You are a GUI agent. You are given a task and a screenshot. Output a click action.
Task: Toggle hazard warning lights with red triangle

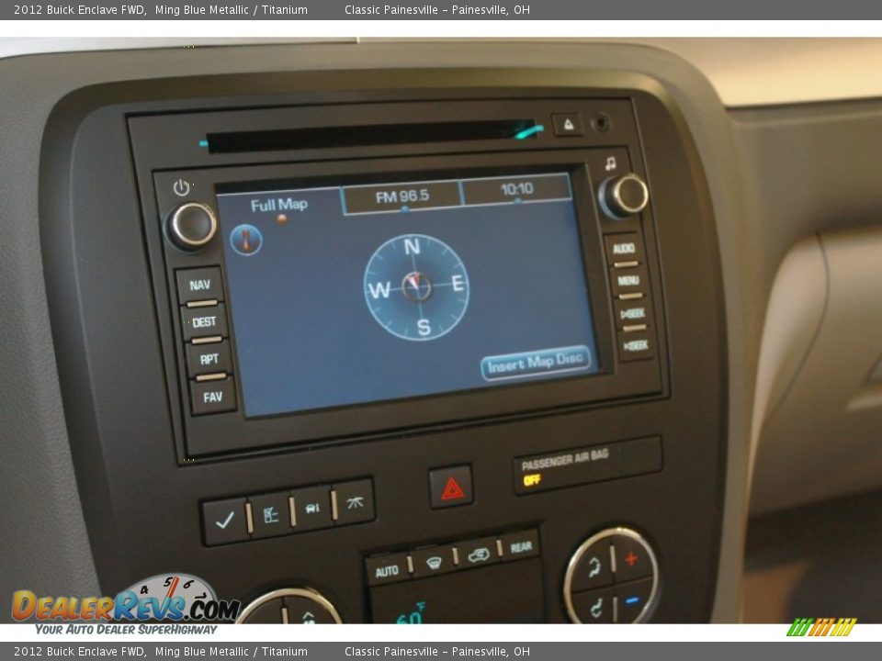coord(453,488)
